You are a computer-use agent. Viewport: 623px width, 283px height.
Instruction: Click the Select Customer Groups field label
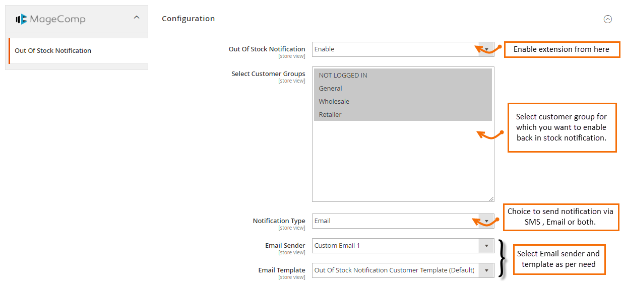click(x=268, y=74)
